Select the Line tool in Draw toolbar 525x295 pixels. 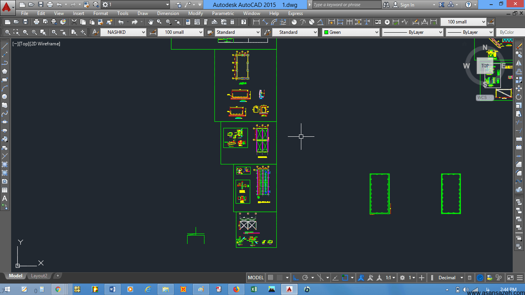click(5, 46)
